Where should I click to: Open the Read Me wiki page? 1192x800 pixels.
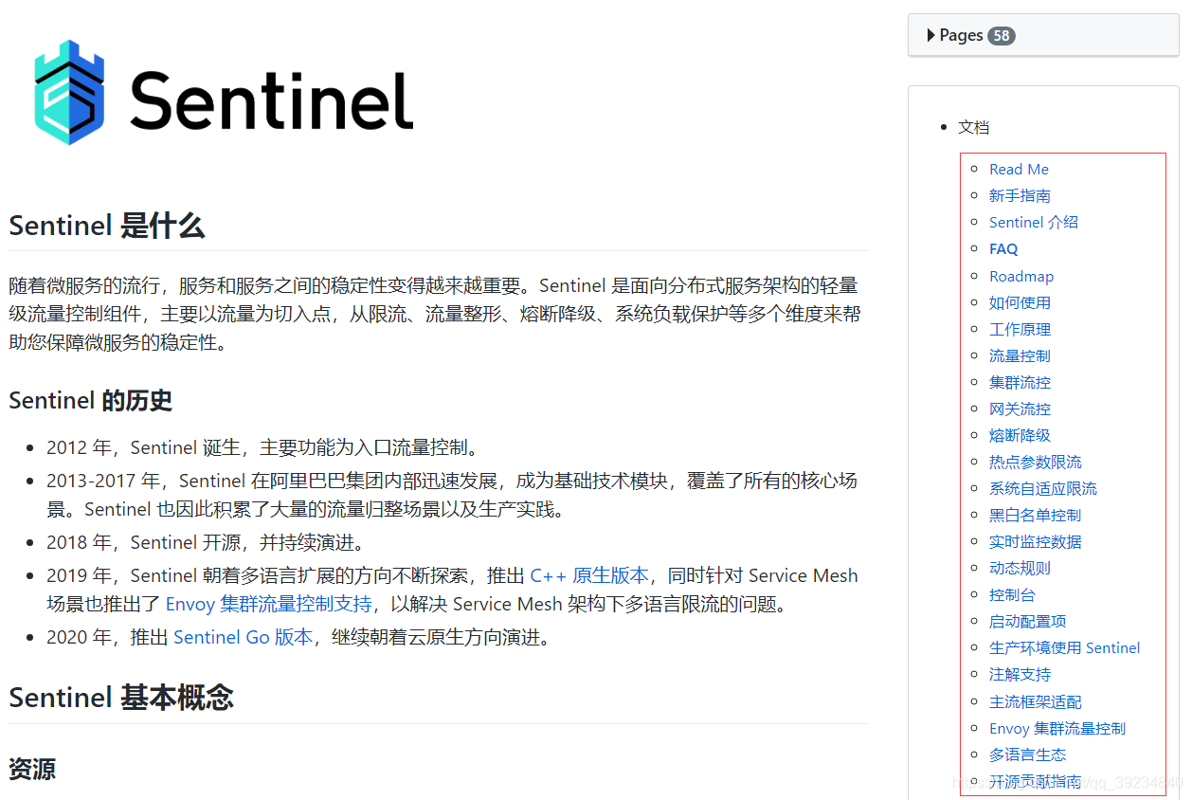pyautogui.click(x=1019, y=169)
